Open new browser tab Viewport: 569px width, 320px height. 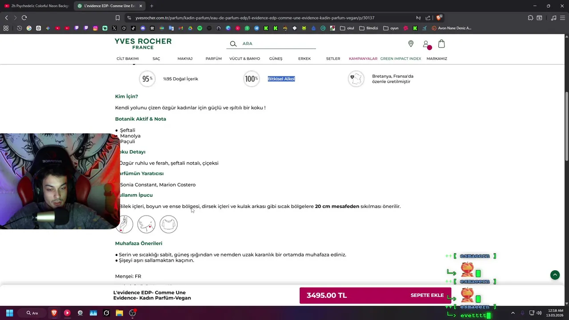(x=152, y=6)
